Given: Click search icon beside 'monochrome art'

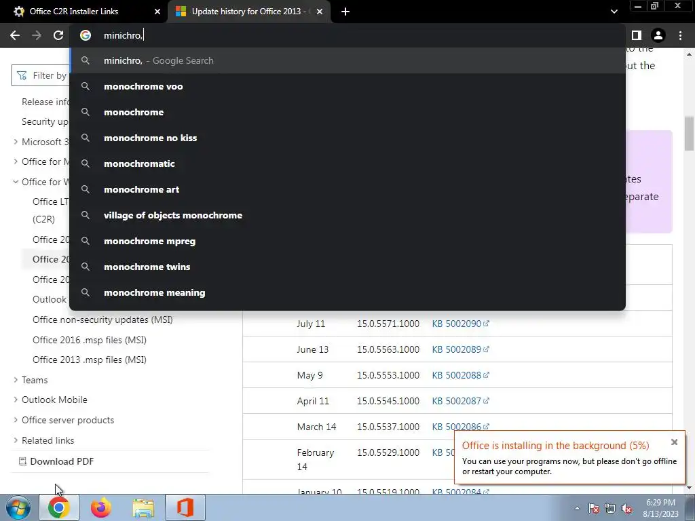Looking at the screenshot, I should coord(86,189).
